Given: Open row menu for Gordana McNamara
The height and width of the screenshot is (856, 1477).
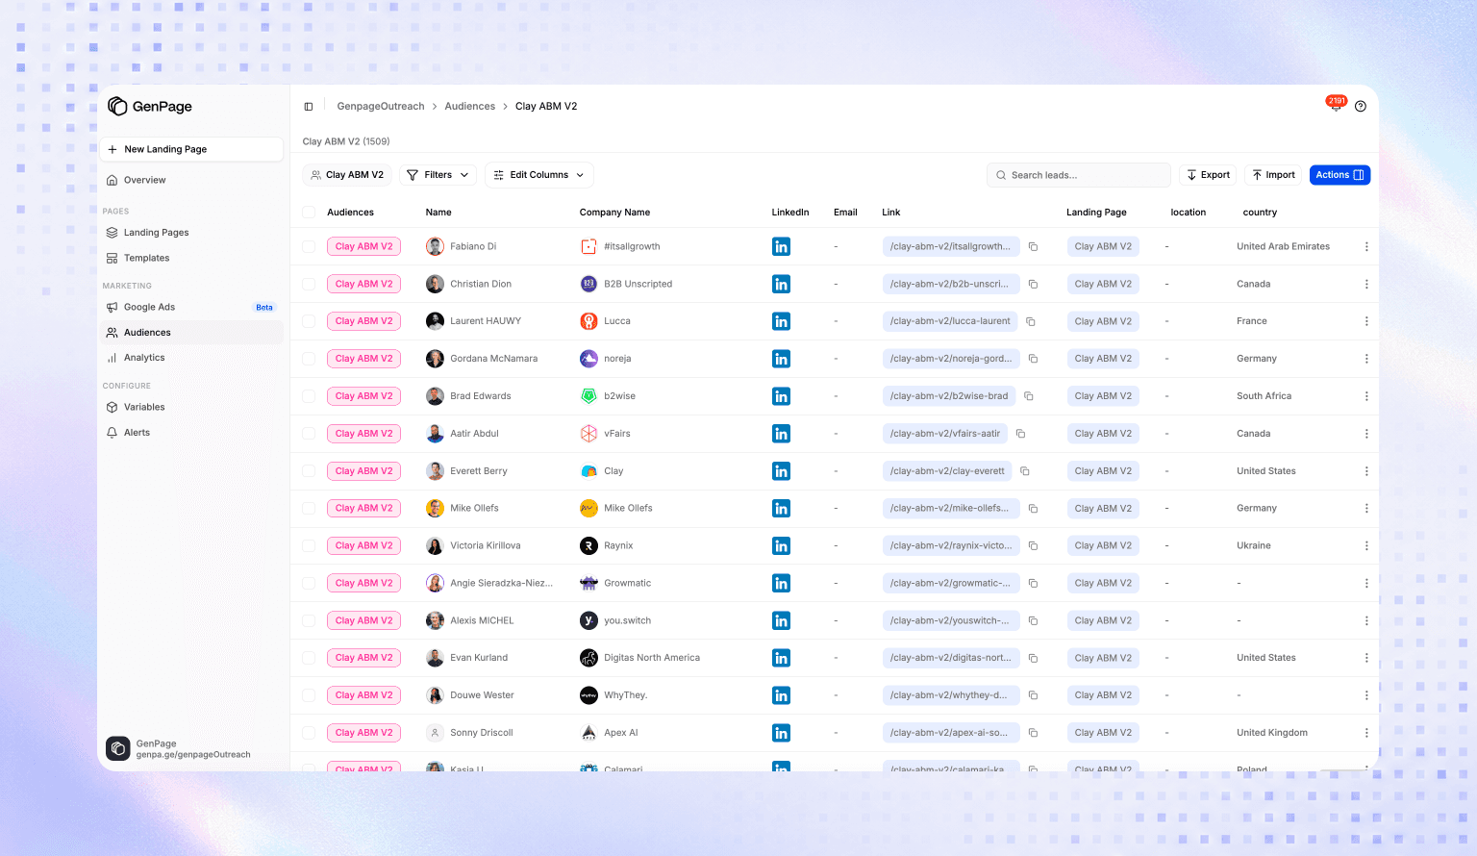Looking at the screenshot, I should click(x=1365, y=359).
